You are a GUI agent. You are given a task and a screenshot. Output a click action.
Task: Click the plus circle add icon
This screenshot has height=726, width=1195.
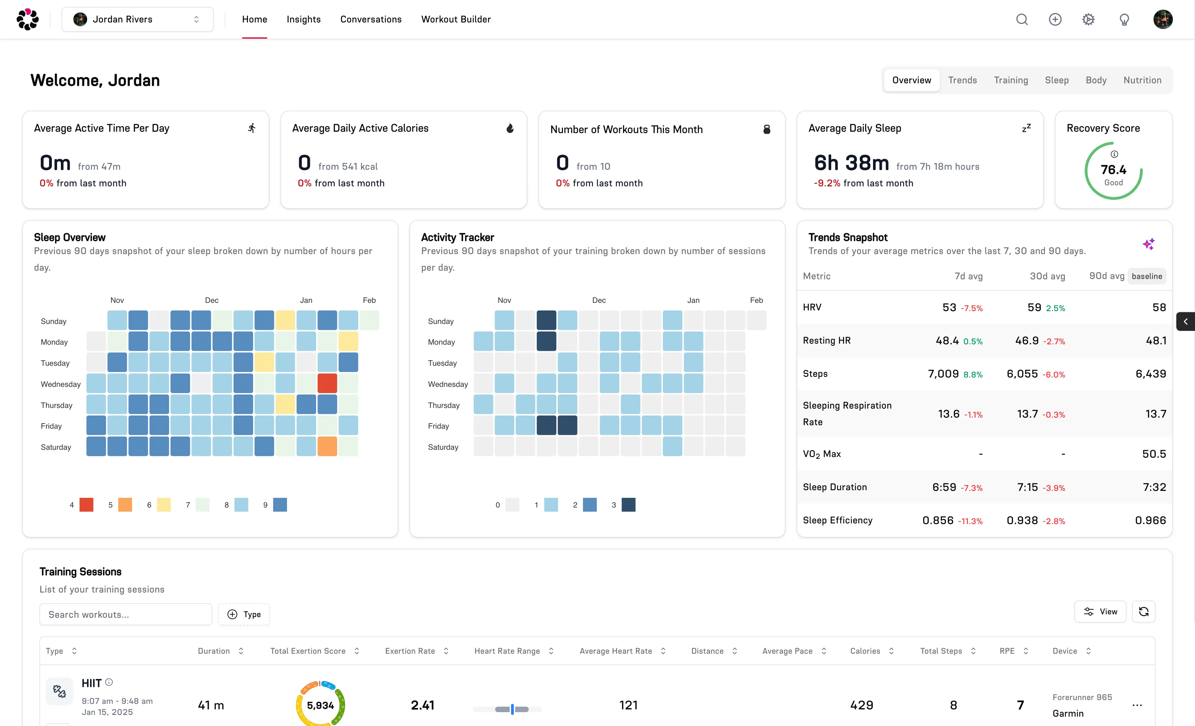[1055, 19]
